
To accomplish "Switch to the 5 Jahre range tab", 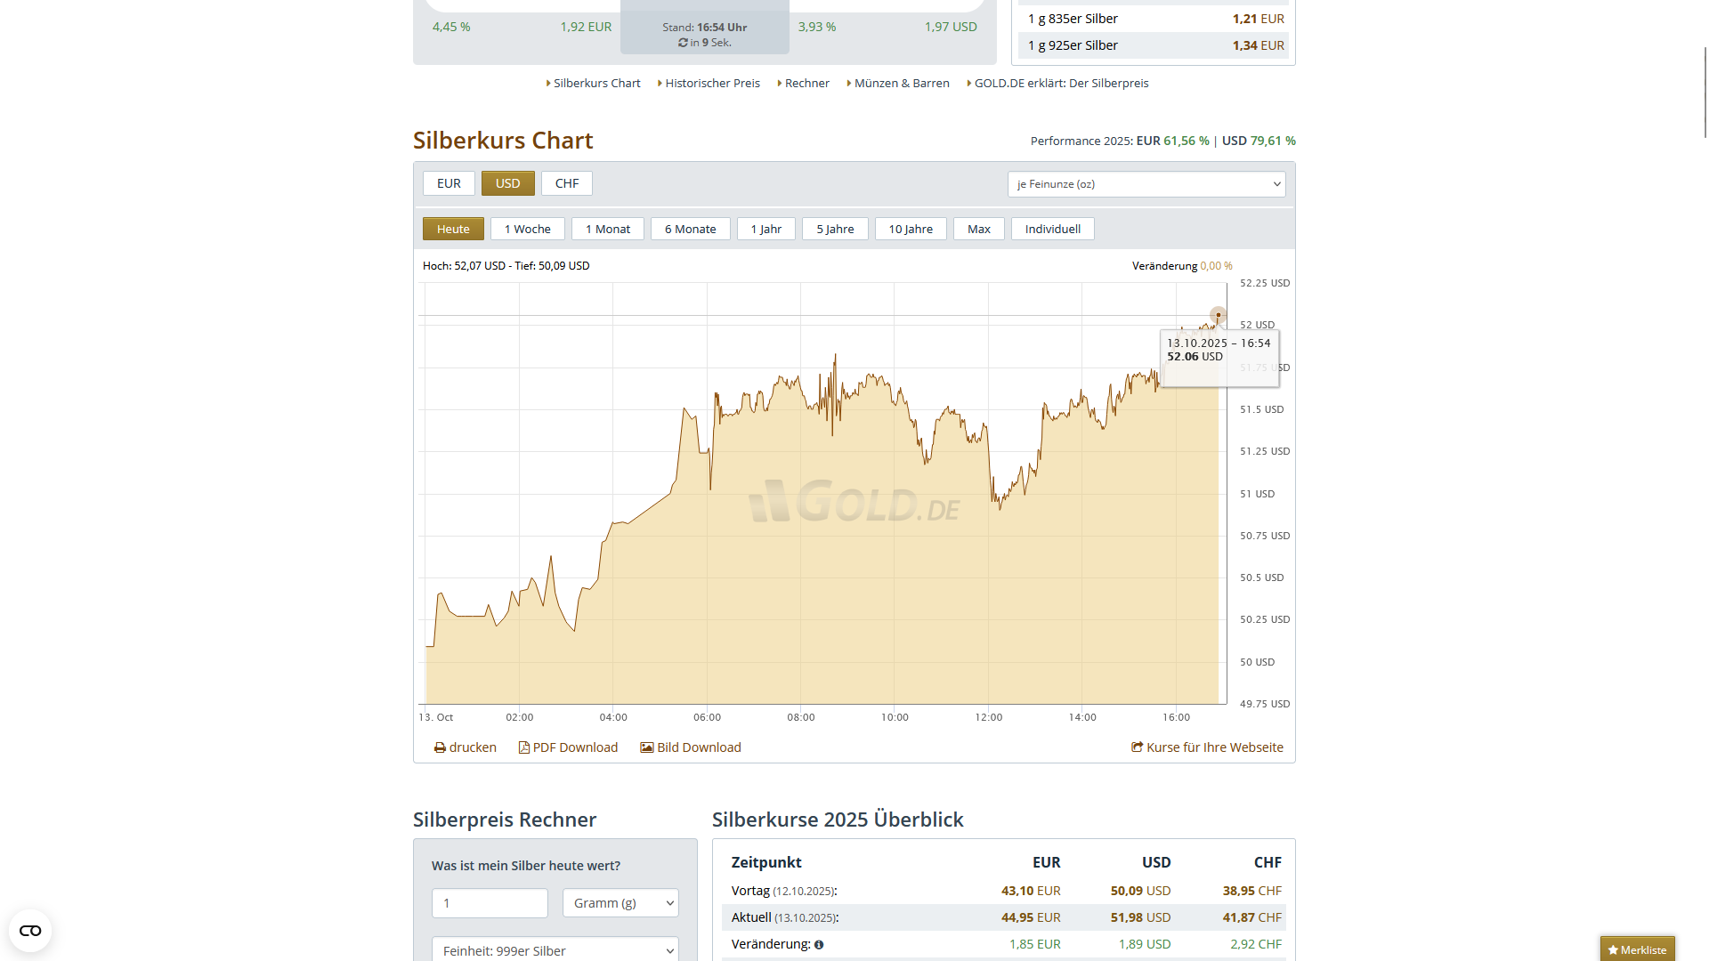I will pos(835,229).
